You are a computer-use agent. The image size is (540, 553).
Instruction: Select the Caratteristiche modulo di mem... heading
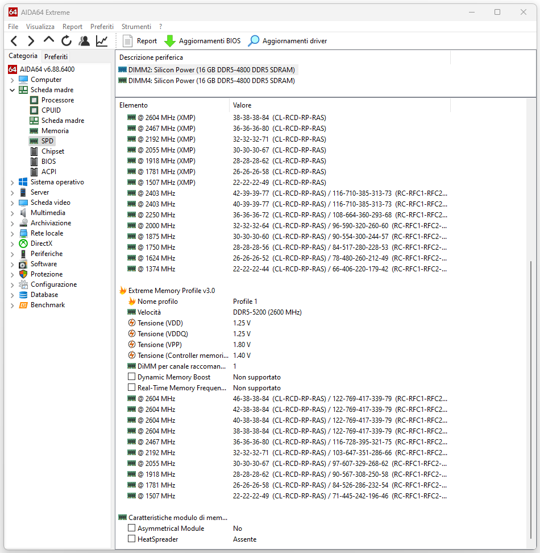(x=173, y=517)
